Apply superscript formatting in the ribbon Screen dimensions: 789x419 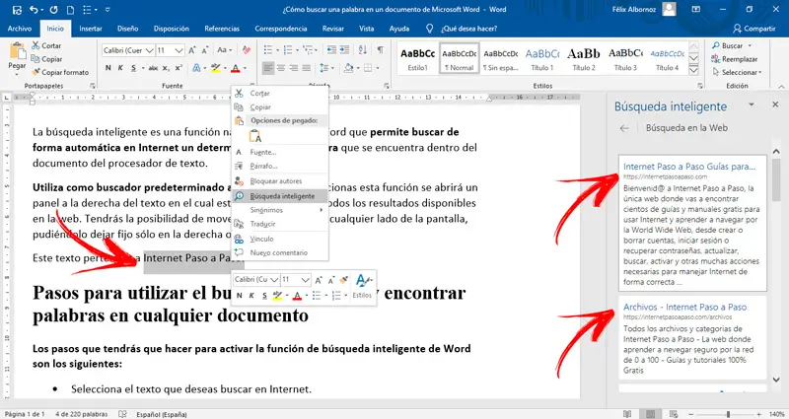coord(179,68)
